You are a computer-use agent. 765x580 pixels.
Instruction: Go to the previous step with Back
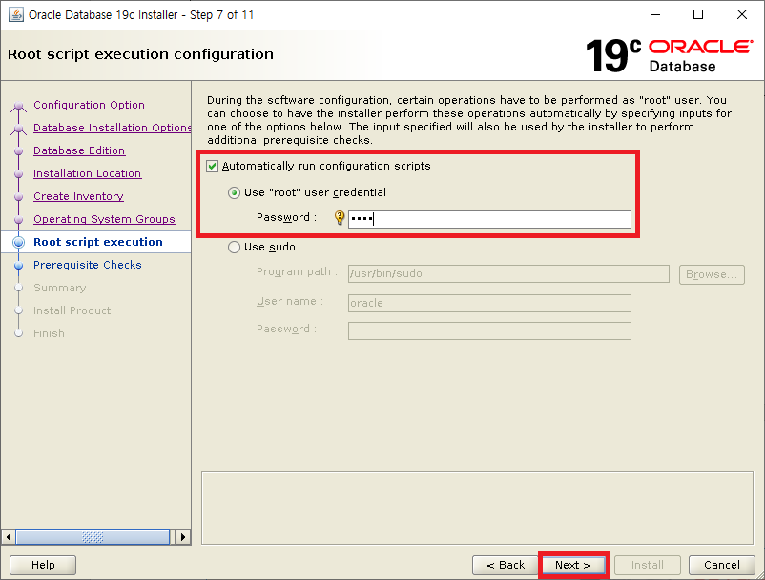(506, 565)
